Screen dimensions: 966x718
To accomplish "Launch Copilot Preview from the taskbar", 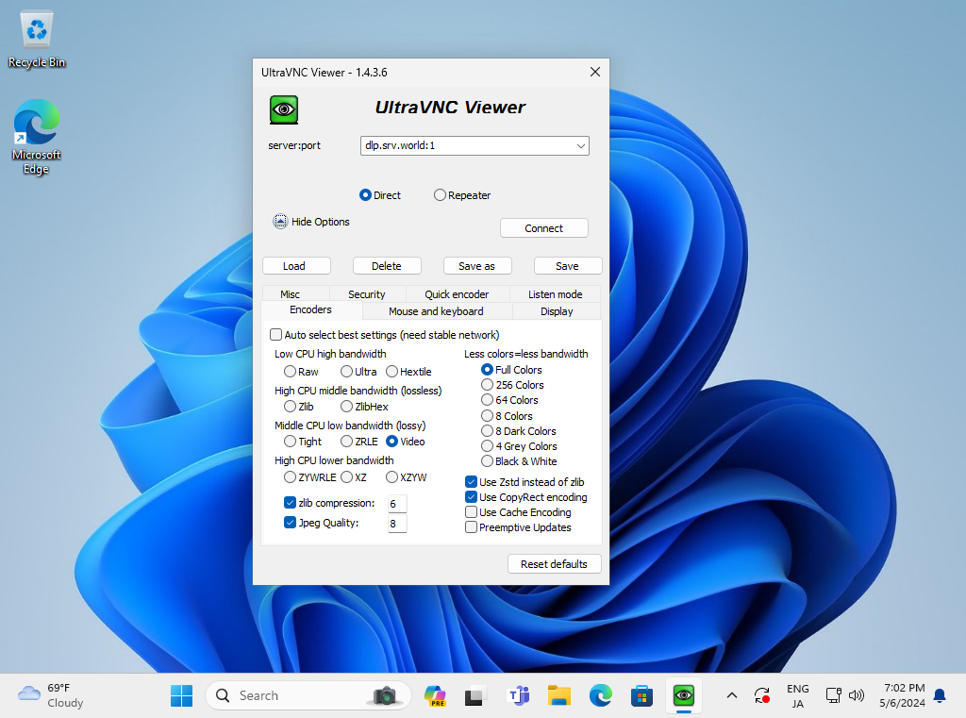I will [x=435, y=695].
